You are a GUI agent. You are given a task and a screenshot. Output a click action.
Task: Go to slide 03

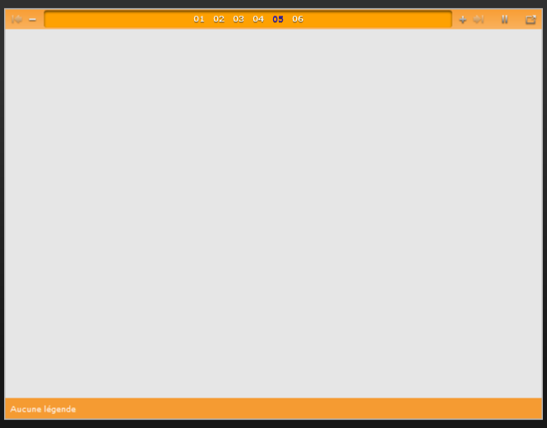point(239,19)
